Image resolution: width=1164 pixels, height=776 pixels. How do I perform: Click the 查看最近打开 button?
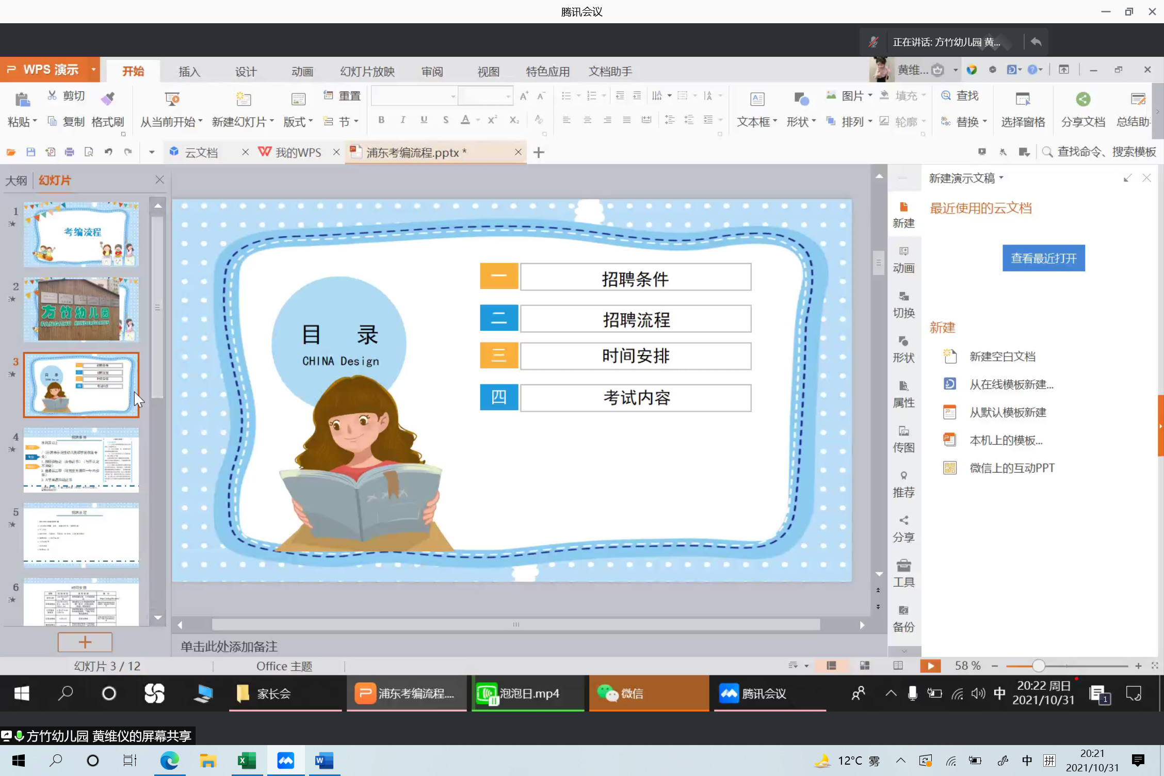coord(1043,258)
